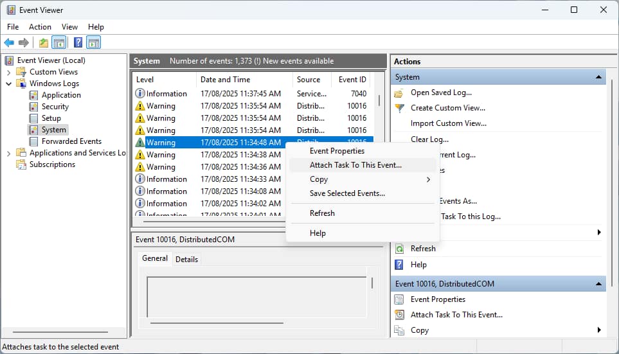The image size is (619, 354).
Task: Toggle Show/Hide Console Tree toolbar icon
Action: click(x=59, y=43)
